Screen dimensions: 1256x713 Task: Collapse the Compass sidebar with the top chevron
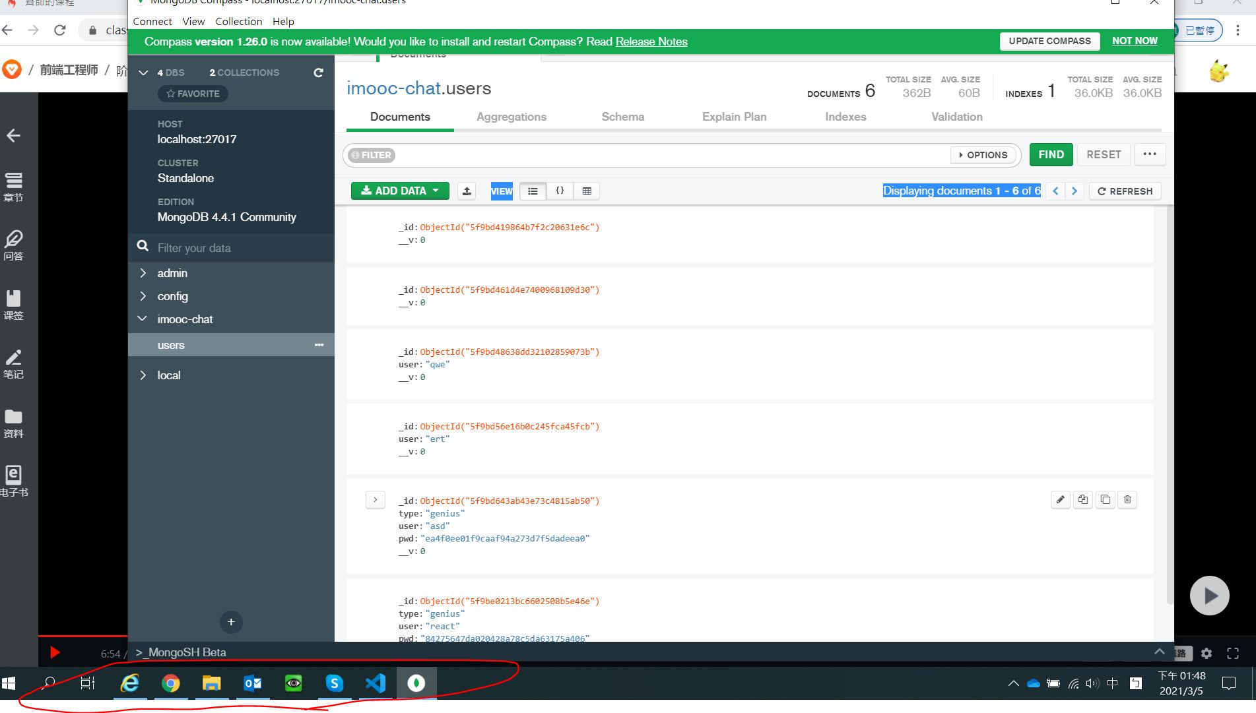[x=143, y=73]
